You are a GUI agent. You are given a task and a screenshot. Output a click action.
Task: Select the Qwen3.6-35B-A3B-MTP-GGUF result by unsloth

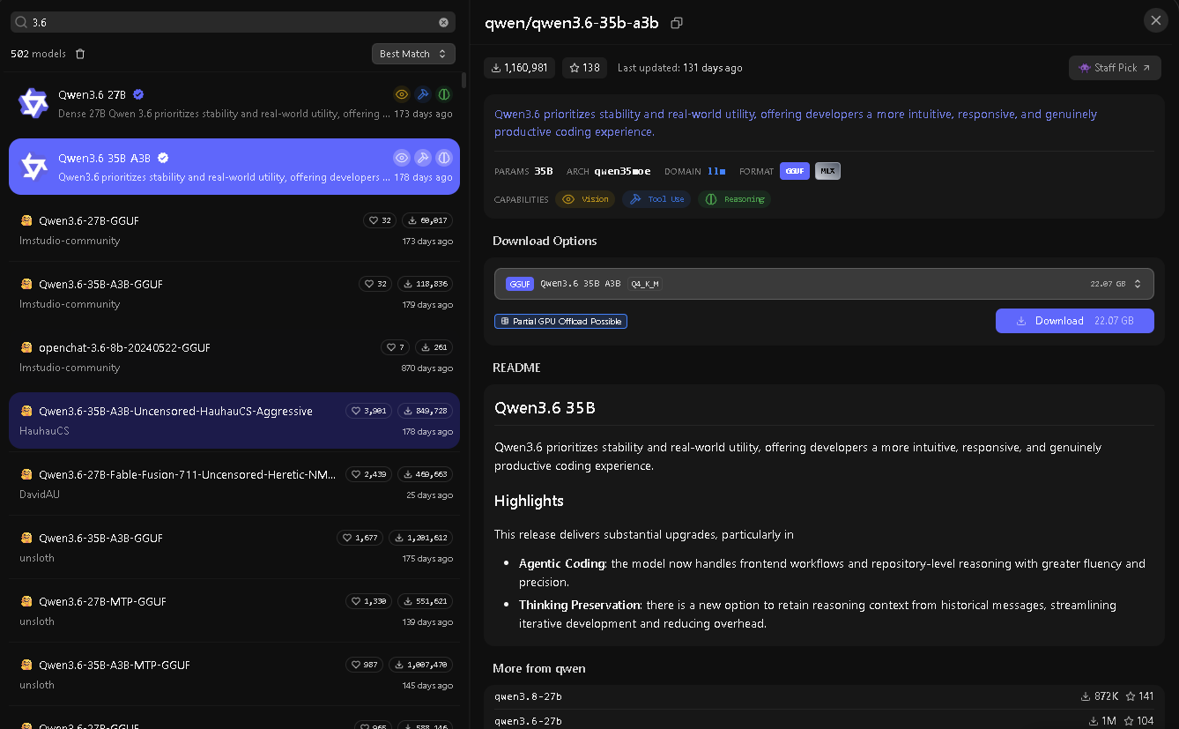(234, 674)
